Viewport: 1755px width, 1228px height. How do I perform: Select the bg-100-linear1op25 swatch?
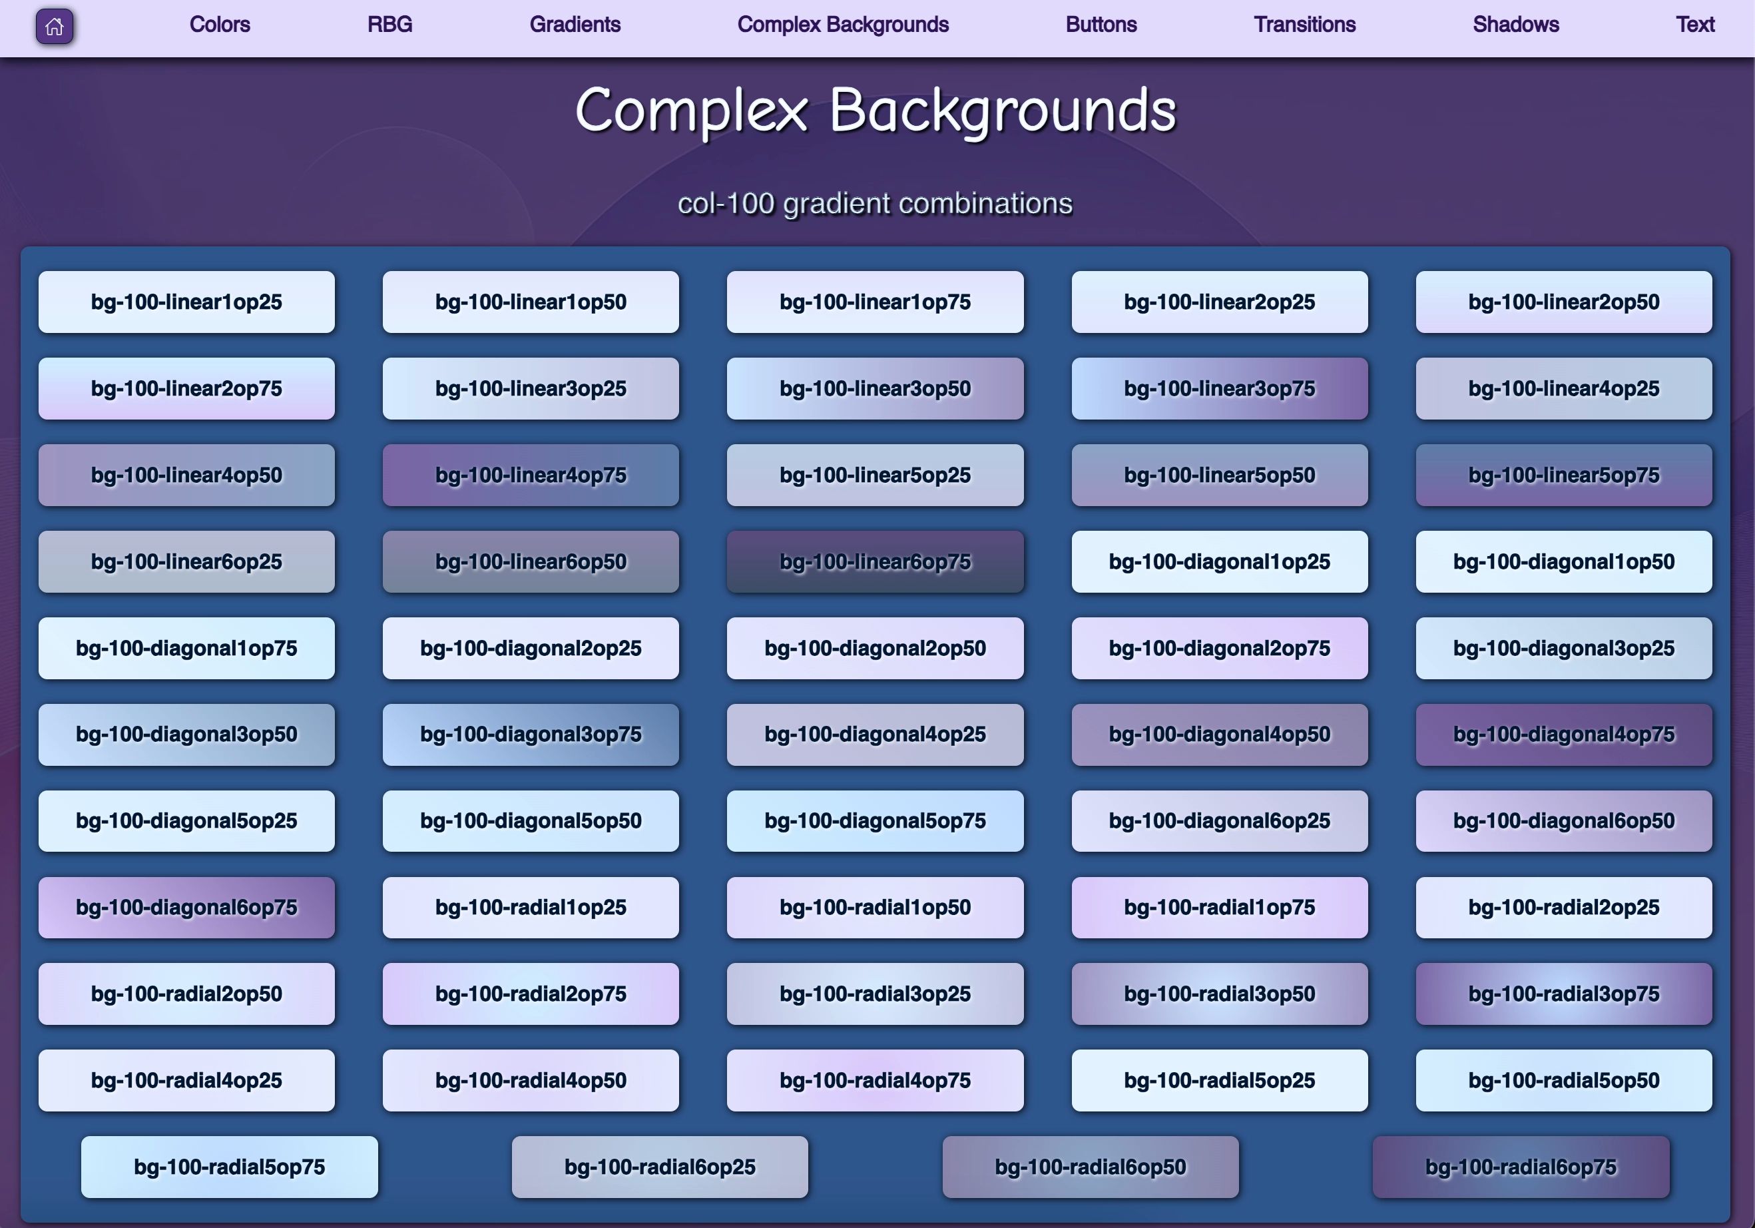186,301
